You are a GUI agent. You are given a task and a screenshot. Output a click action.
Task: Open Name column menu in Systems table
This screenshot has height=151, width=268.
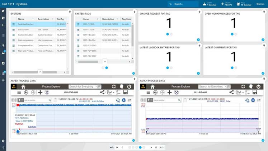(33, 19)
